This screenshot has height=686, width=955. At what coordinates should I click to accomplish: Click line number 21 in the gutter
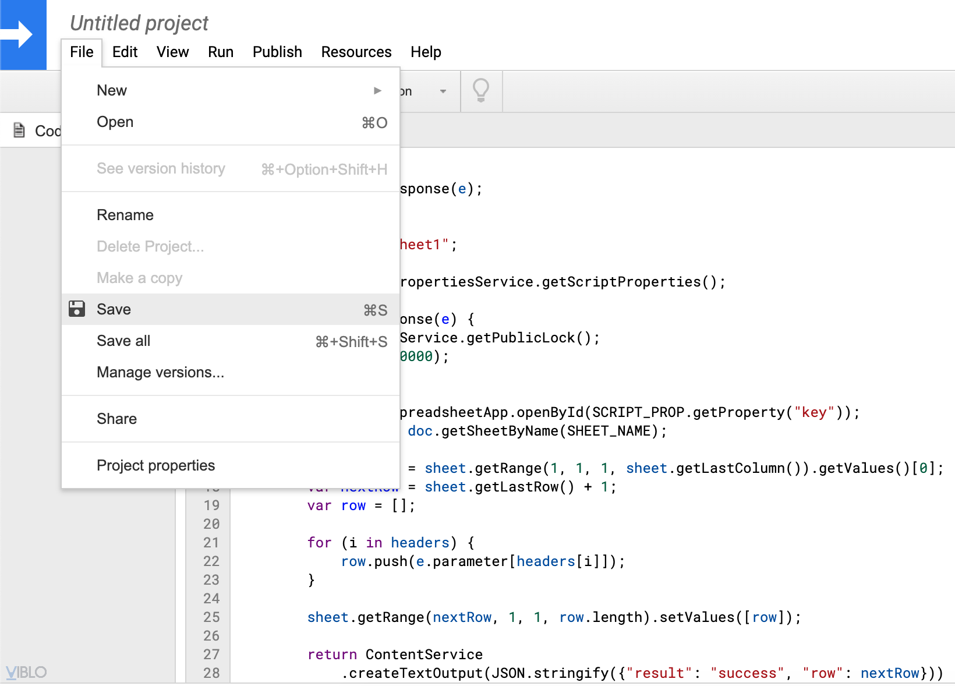pos(211,543)
